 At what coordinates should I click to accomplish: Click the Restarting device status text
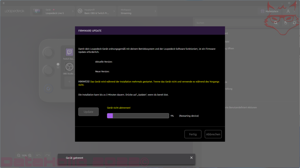pyautogui.click(x=189, y=116)
